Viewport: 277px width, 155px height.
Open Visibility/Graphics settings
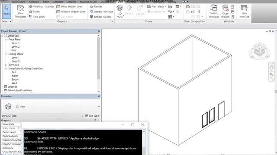42,6
